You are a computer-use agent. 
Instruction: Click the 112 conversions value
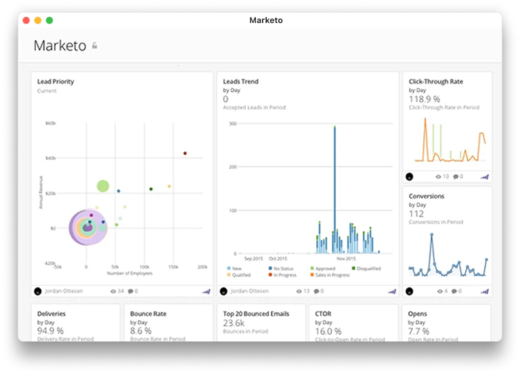point(416,213)
